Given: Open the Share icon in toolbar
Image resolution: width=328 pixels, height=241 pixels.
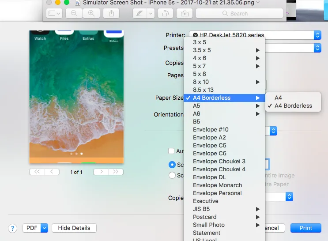Looking at the screenshot, I should point(111,14).
